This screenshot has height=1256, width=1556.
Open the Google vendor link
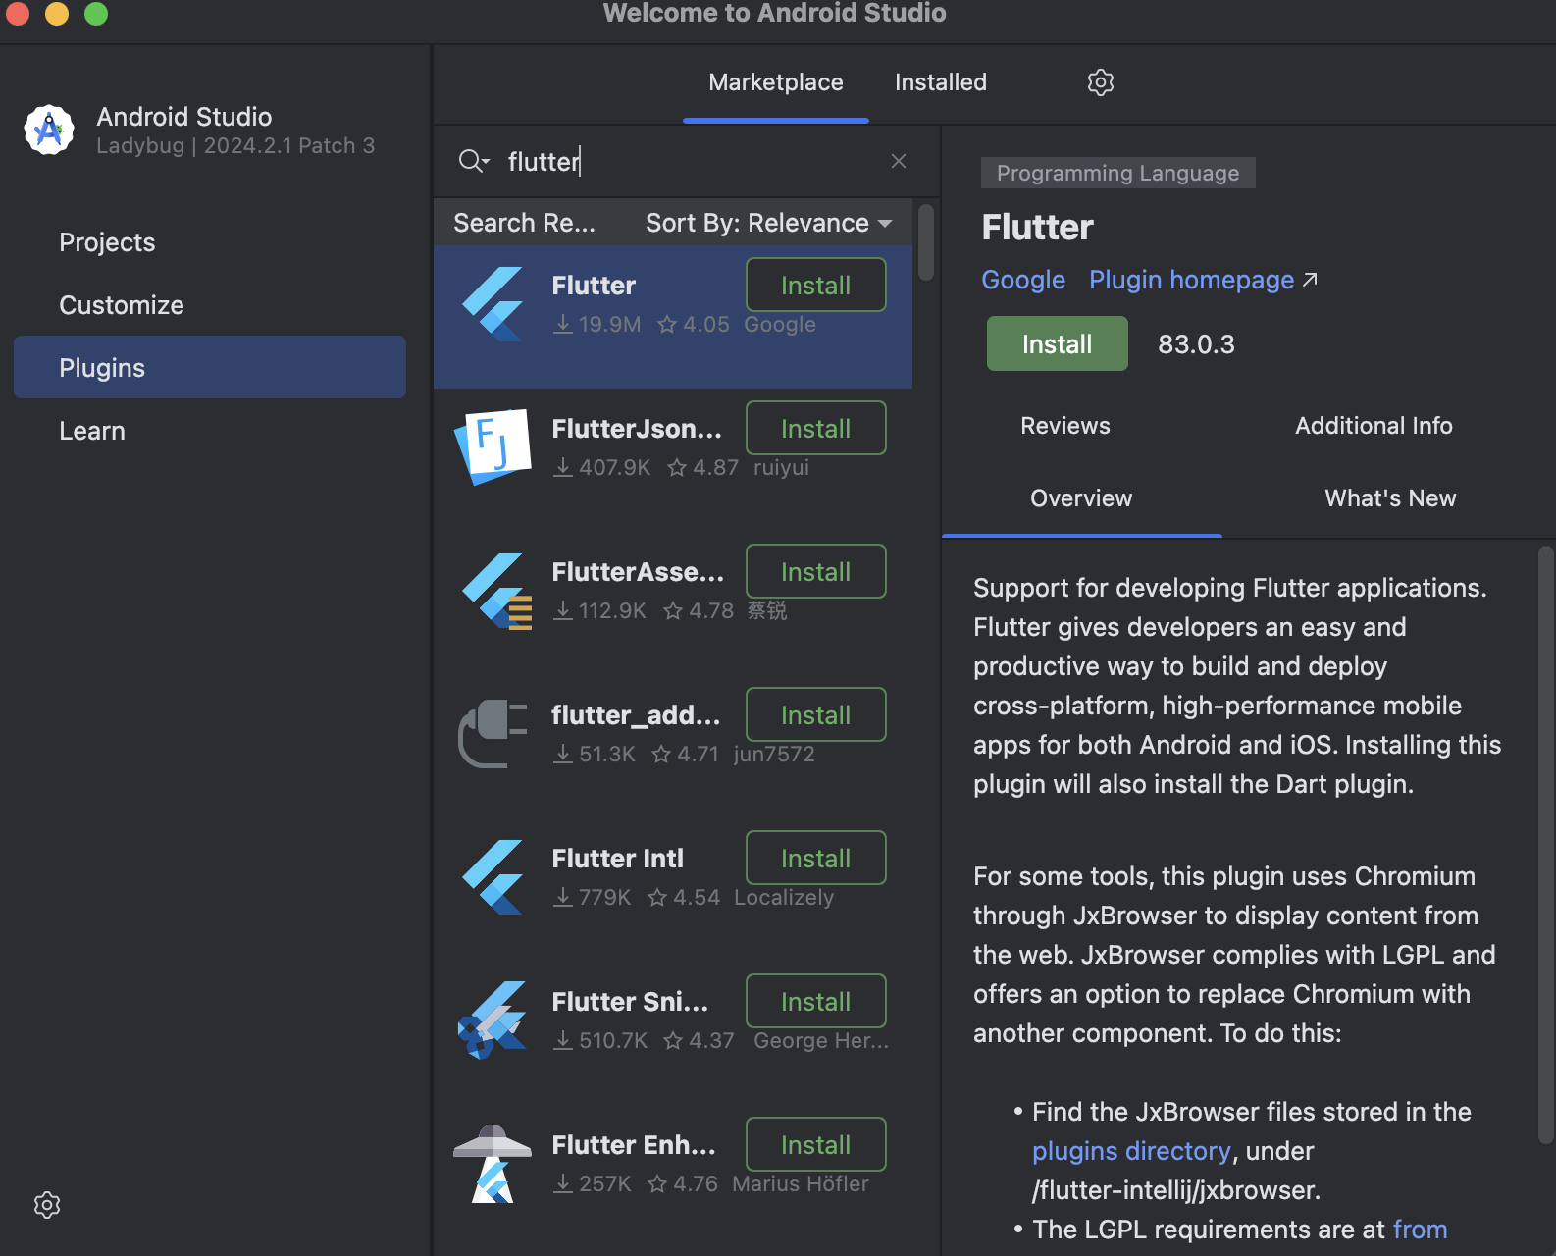click(1023, 280)
